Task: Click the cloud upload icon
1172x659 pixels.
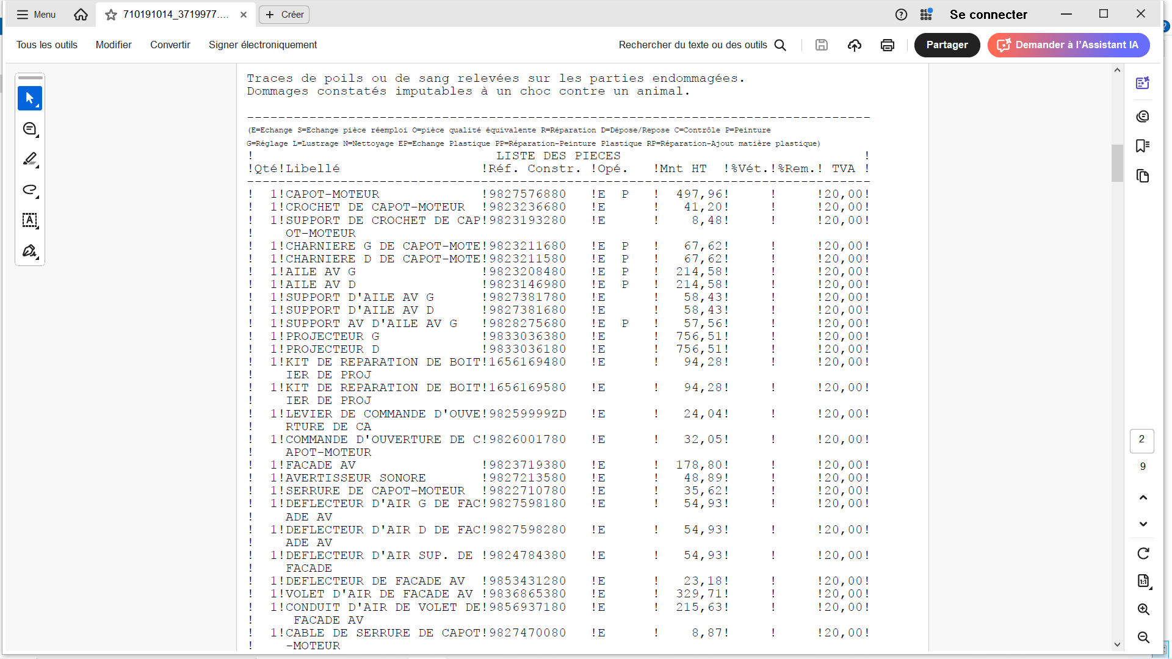Action: 854,45
